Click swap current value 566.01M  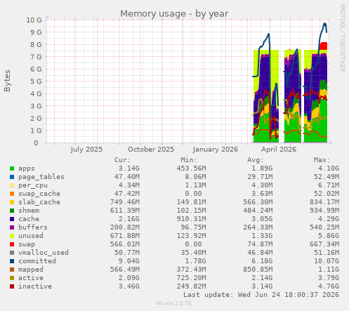(x=125, y=244)
